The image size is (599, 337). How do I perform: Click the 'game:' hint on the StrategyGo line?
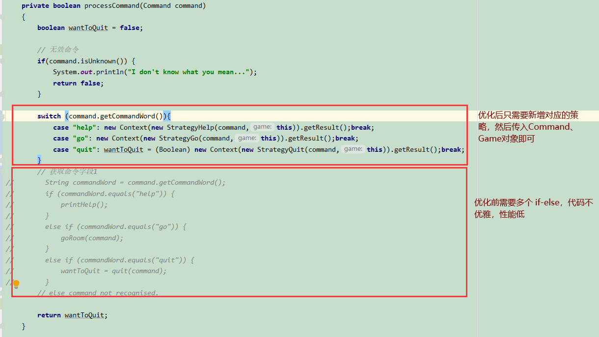point(247,138)
